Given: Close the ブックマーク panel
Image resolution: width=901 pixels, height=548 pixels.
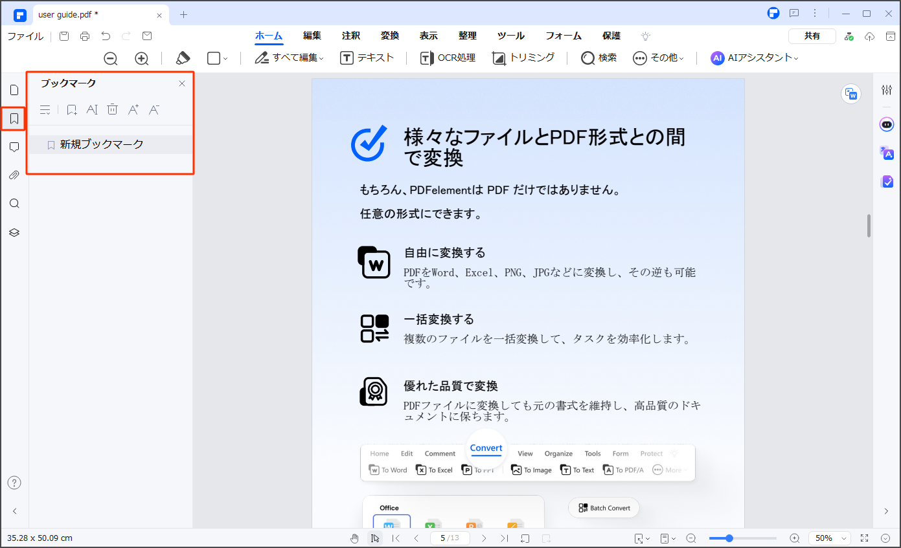Looking at the screenshot, I should point(182,83).
